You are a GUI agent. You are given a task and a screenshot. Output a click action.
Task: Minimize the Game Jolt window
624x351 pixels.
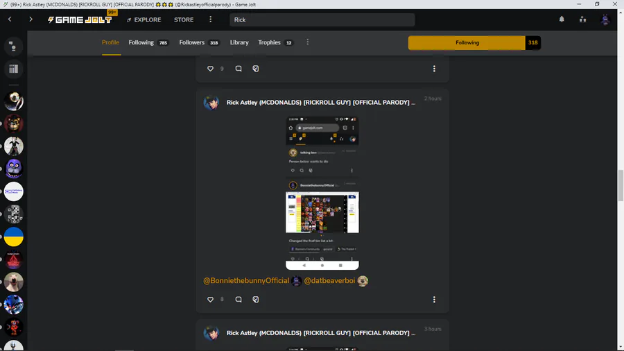(579, 4)
